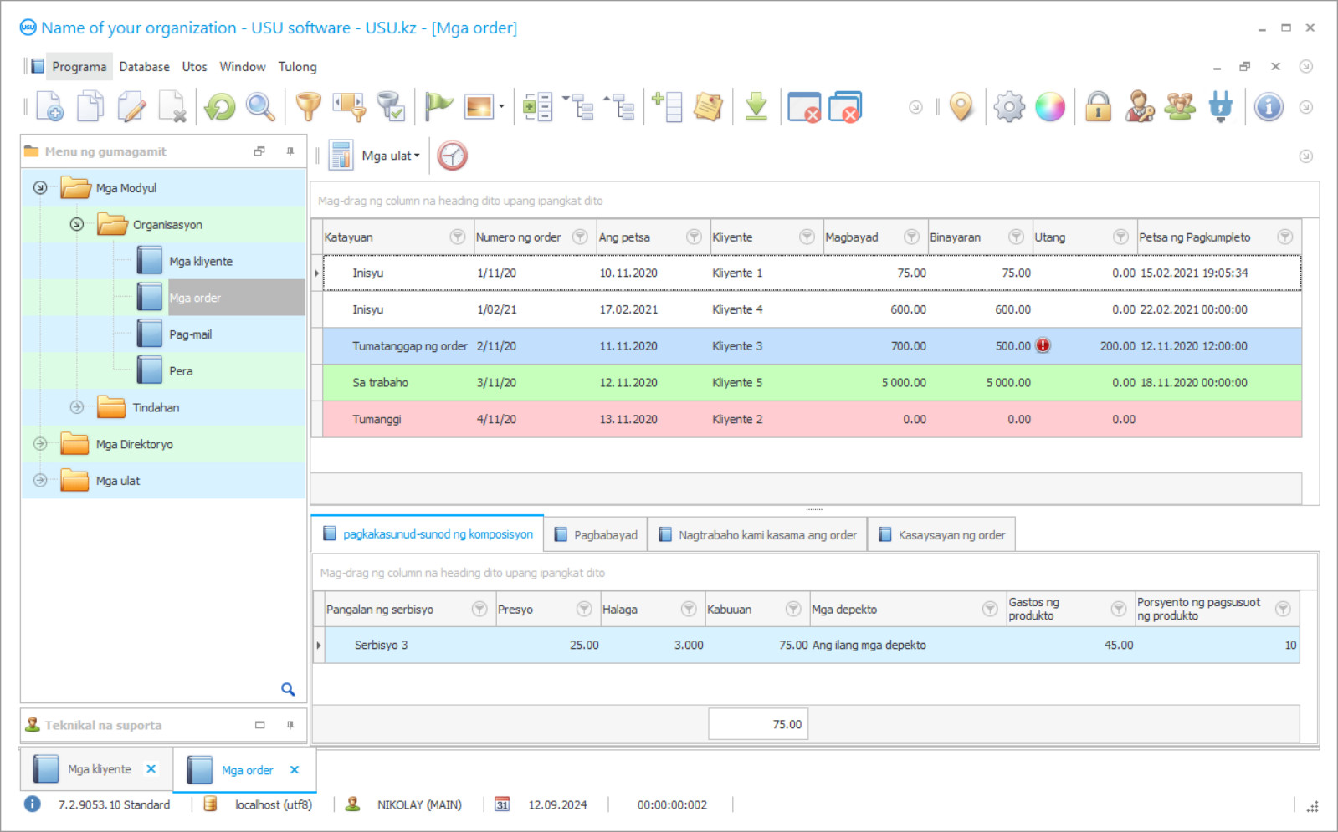Click the red debt warning icon
Viewport: 1338px width, 832px height.
click(x=1043, y=345)
